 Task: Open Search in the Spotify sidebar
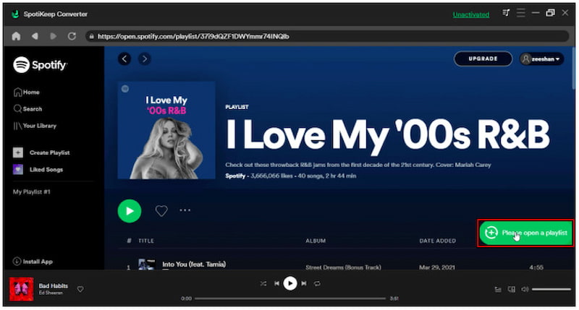(28, 108)
